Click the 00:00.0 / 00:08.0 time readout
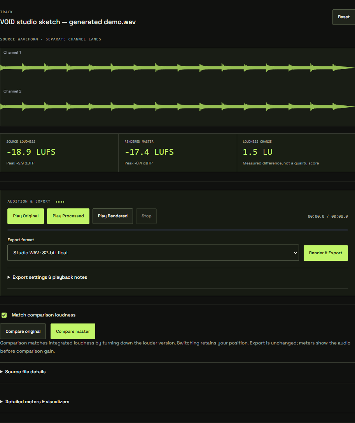The image size is (355, 423). (328, 216)
